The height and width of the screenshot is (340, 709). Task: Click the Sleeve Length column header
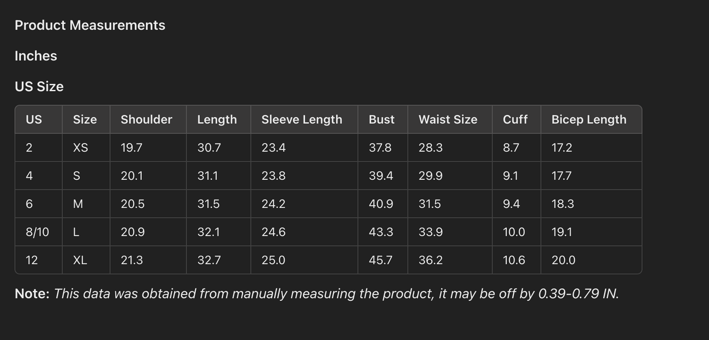pos(302,120)
